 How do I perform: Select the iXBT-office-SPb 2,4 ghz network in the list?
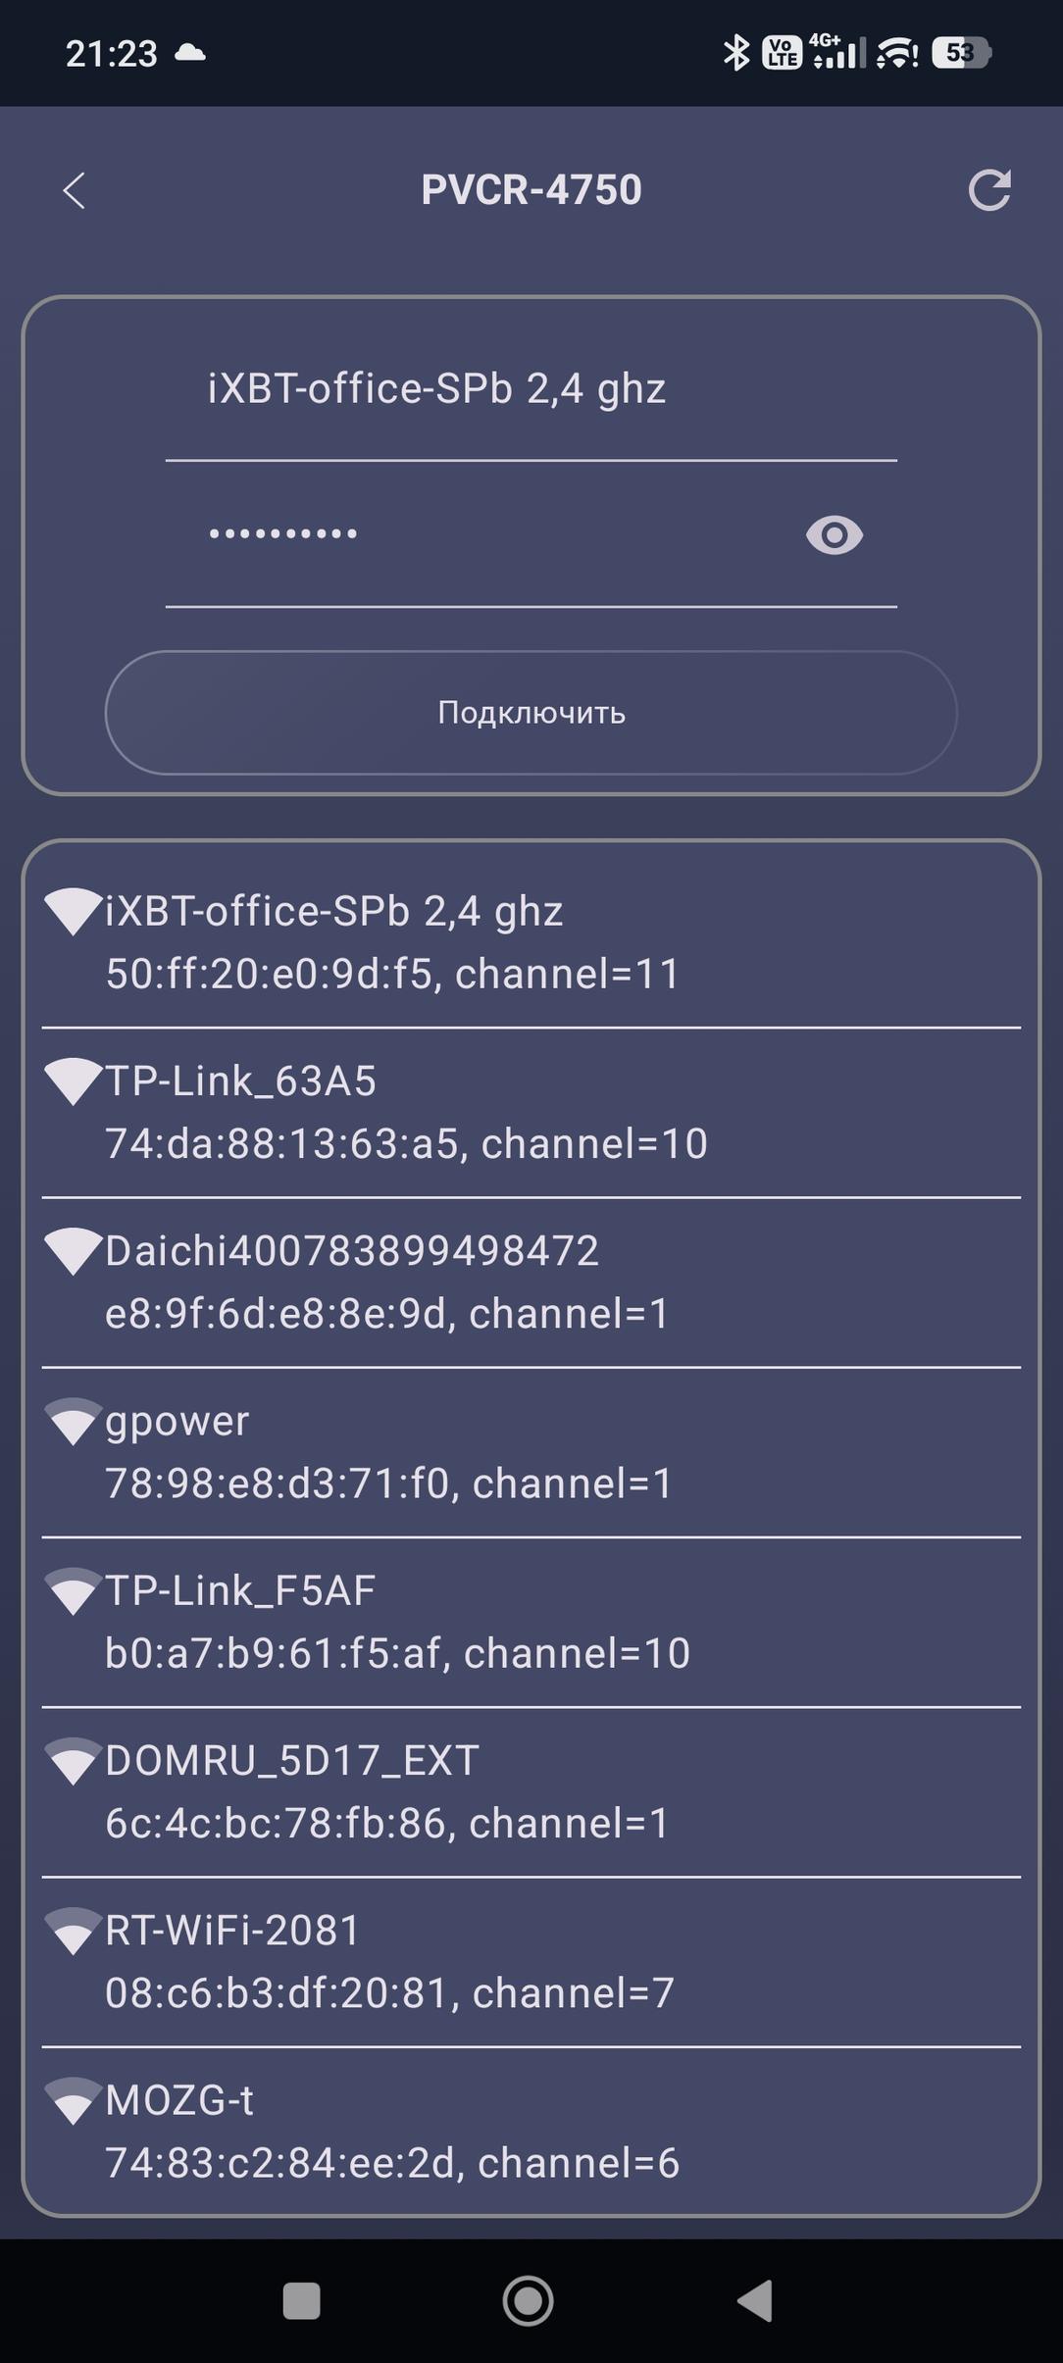[531, 942]
